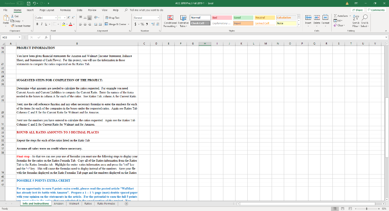This screenshot has width=389, height=211.
Task: Click the Format as Table icon
Action: (183, 17)
